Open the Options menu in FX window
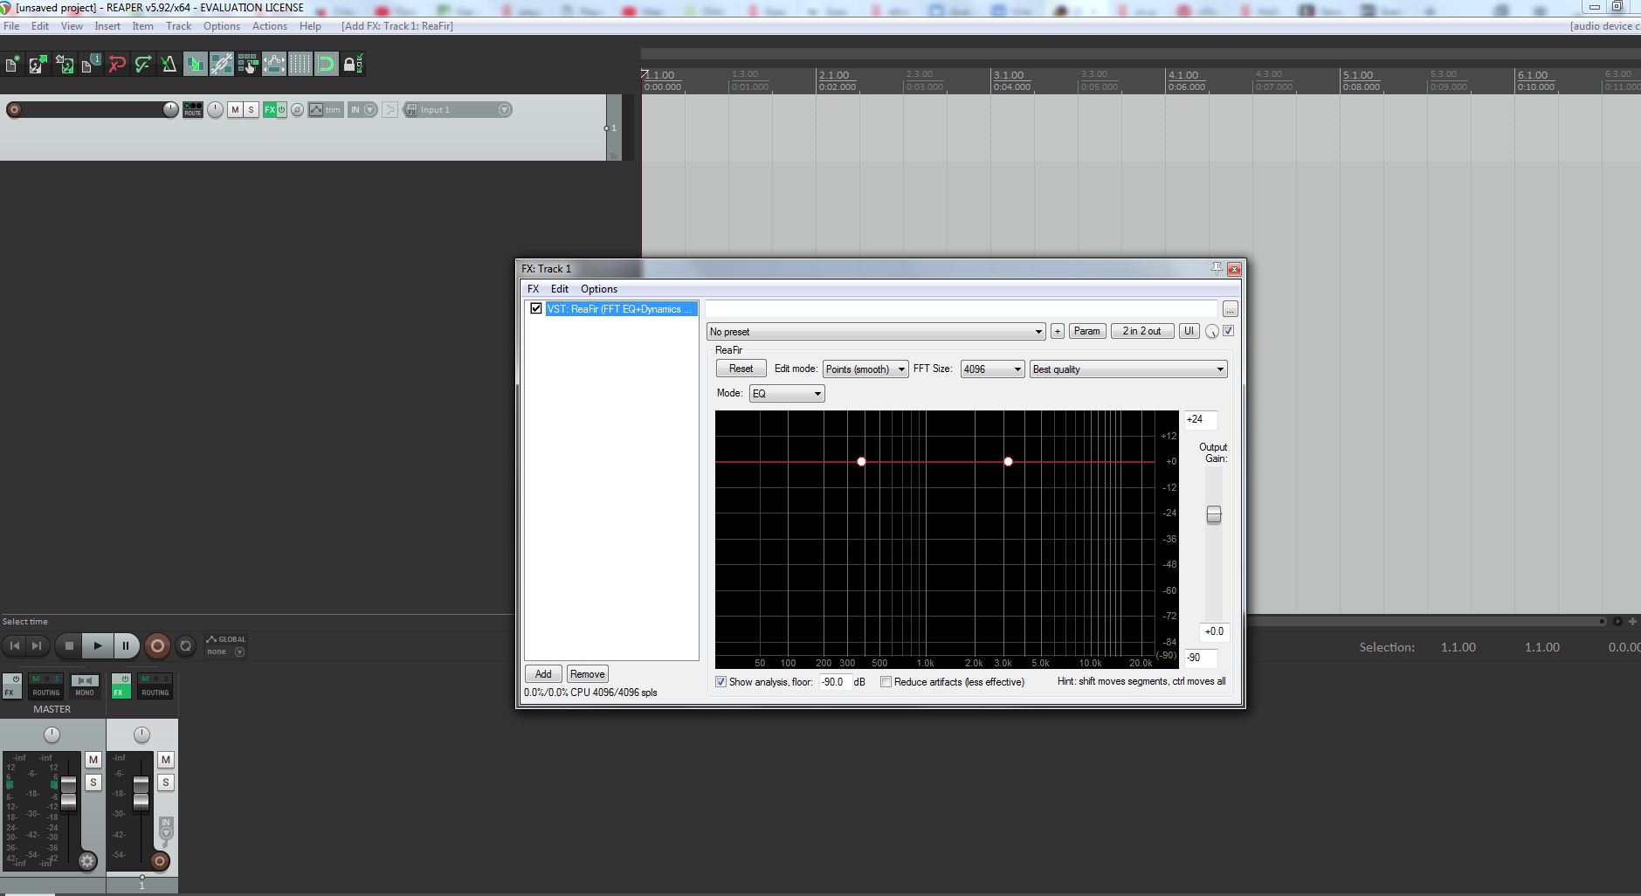Screen dimensions: 1641x896 (599, 289)
